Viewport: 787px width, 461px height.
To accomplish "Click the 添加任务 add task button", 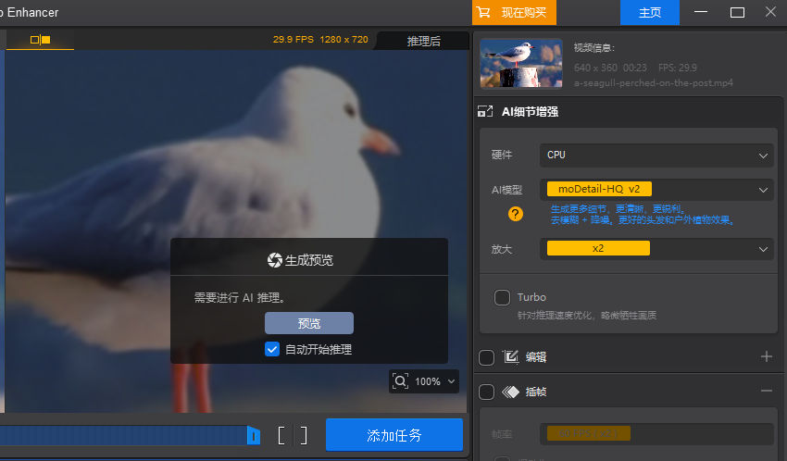I will (x=394, y=435).
